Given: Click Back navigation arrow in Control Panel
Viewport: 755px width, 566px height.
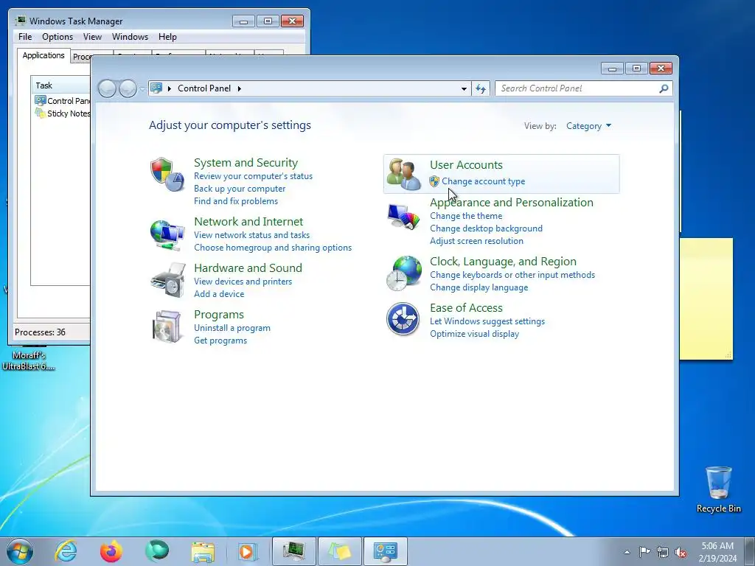Looking at the screenshot, I should point(107,88).
